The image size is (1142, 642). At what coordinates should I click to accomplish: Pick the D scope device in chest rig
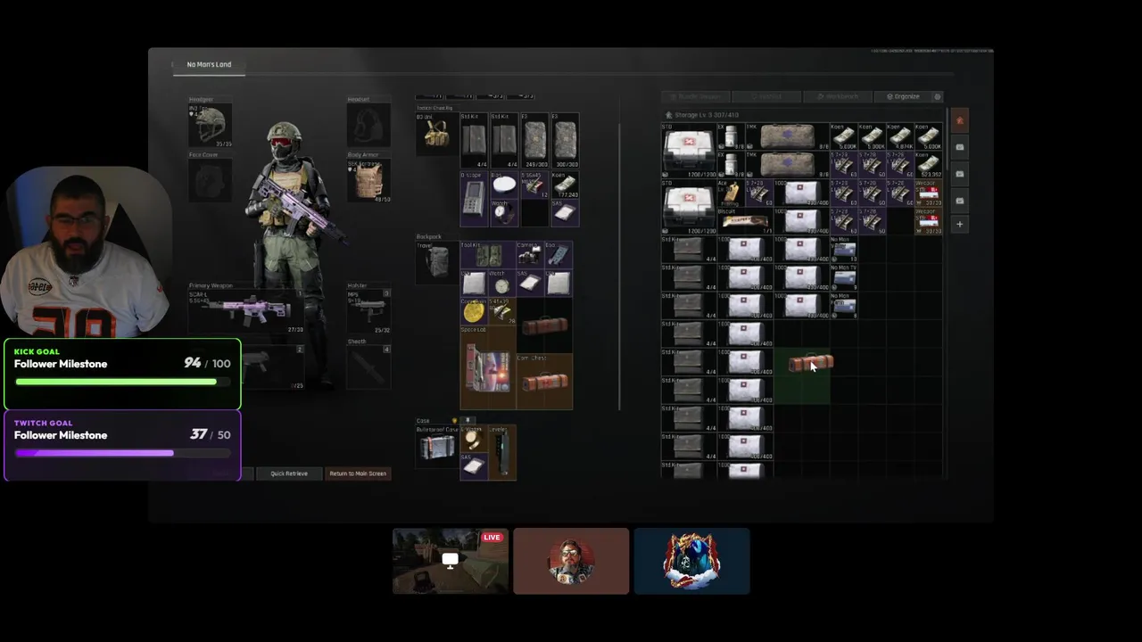pyautogui.click(x=474, y=198)
